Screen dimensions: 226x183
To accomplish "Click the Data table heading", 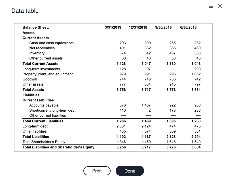I will pos(25,11).
